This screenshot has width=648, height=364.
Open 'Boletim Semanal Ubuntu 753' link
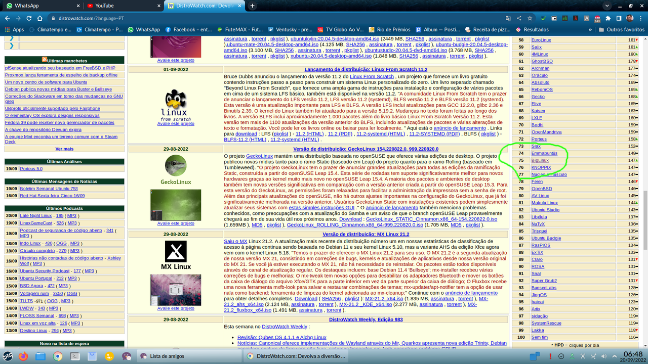[x=49, y=189]
